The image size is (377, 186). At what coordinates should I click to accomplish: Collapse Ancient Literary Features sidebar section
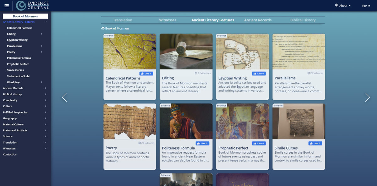coord(46,22)
